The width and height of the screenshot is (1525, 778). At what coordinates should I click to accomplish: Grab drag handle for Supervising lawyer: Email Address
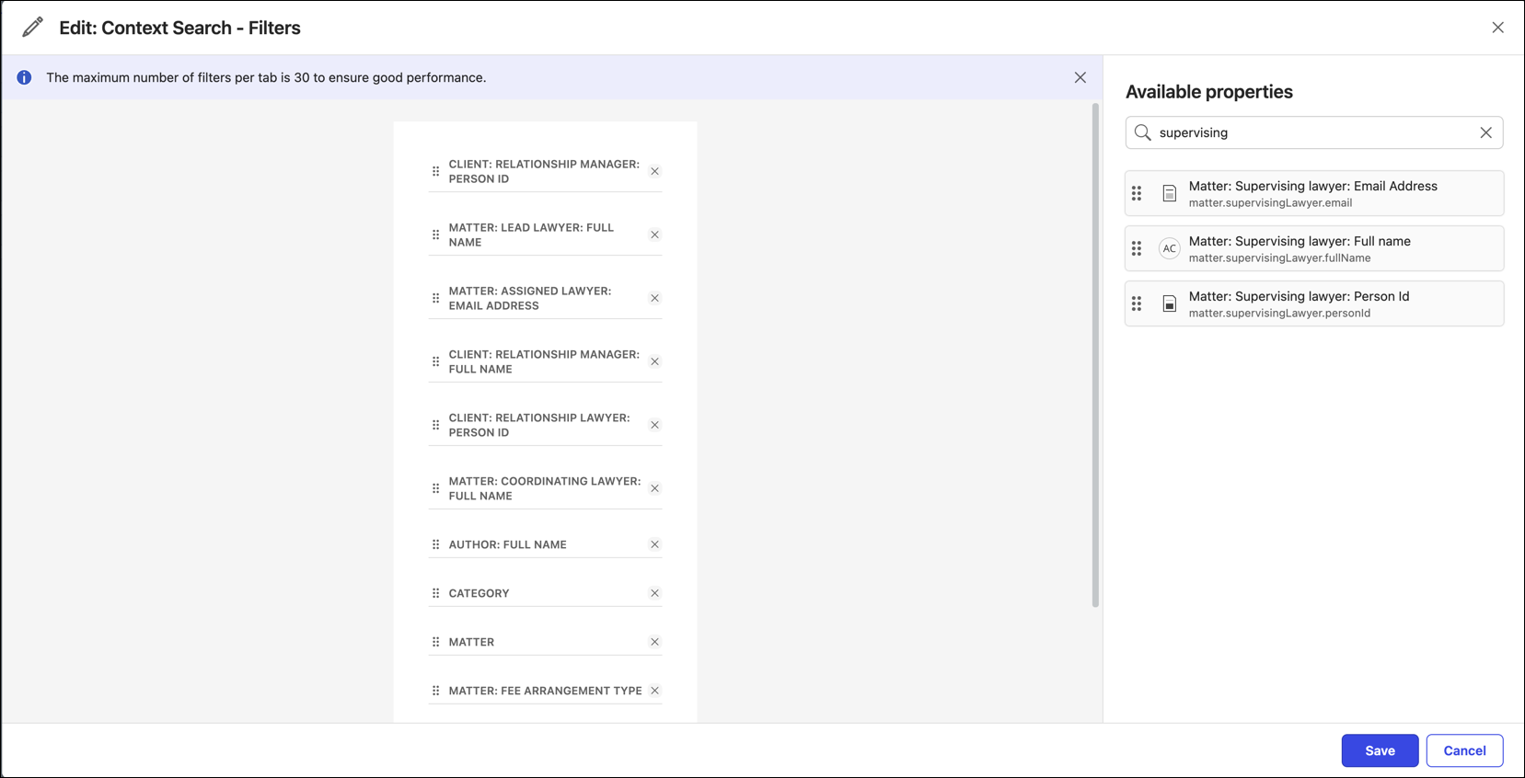pos(1137,193)
